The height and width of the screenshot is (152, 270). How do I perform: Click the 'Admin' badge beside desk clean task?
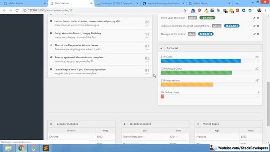click(192, 18)
